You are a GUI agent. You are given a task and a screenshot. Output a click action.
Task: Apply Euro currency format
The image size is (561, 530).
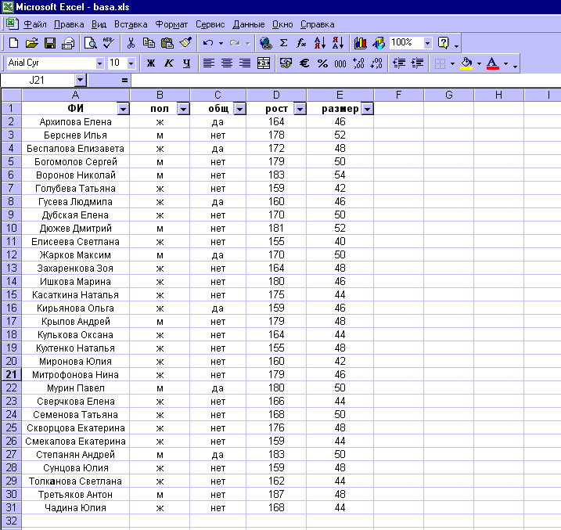click(x=304, y=63)
